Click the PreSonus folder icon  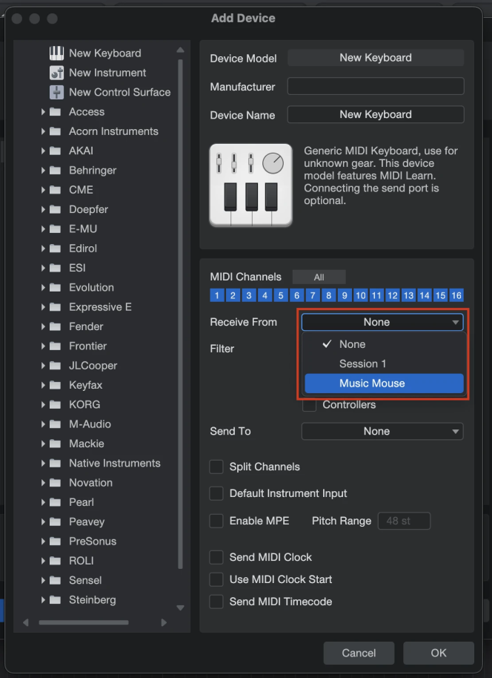[56, 542]
